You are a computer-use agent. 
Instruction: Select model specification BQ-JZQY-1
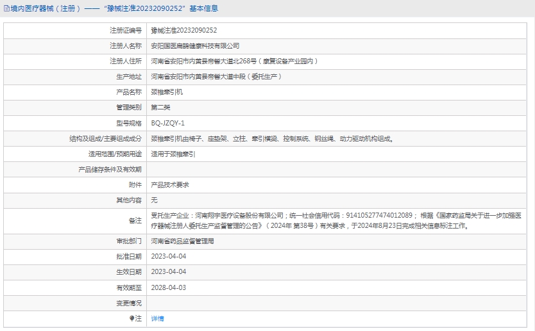tap(167, 123)
